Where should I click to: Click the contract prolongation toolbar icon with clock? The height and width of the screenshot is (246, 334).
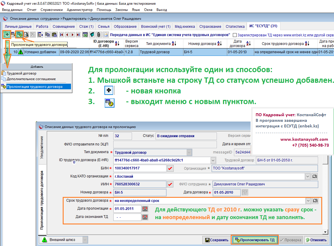tap(20, 35)
